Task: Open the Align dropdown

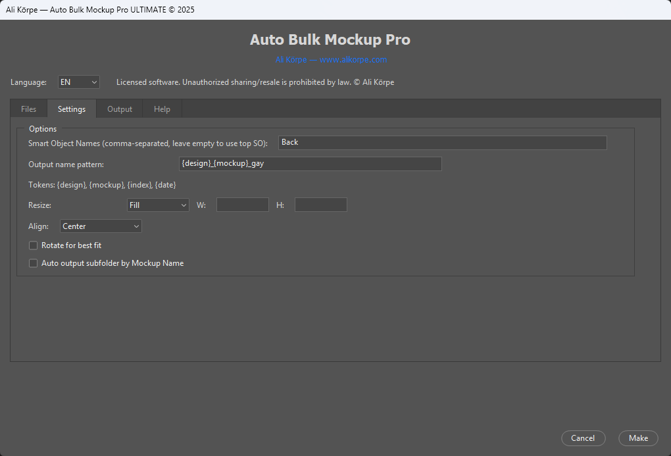Action: (100, 226)
